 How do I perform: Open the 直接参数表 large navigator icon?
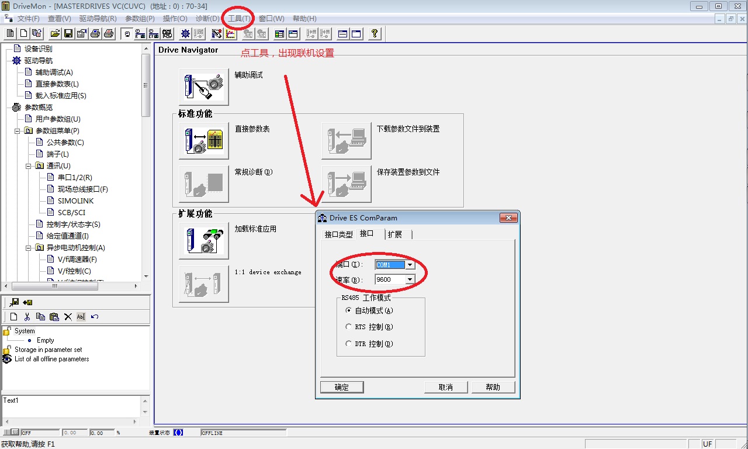(203, 140)
